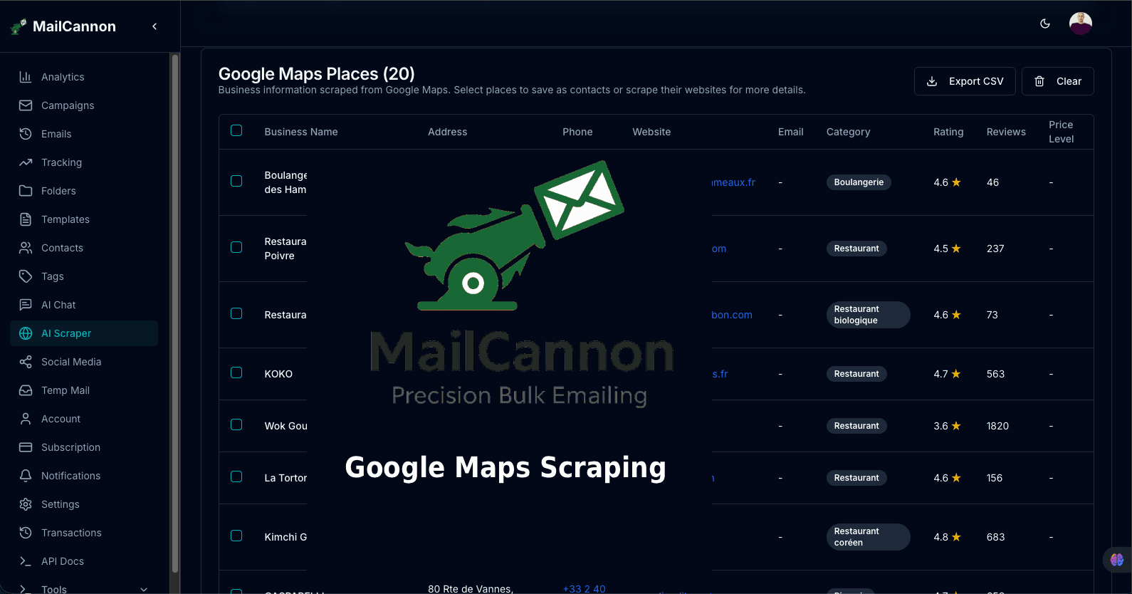Click the 563 reviews value
The width and height of the screenshot is (1132, 594).
coord(995,374)
